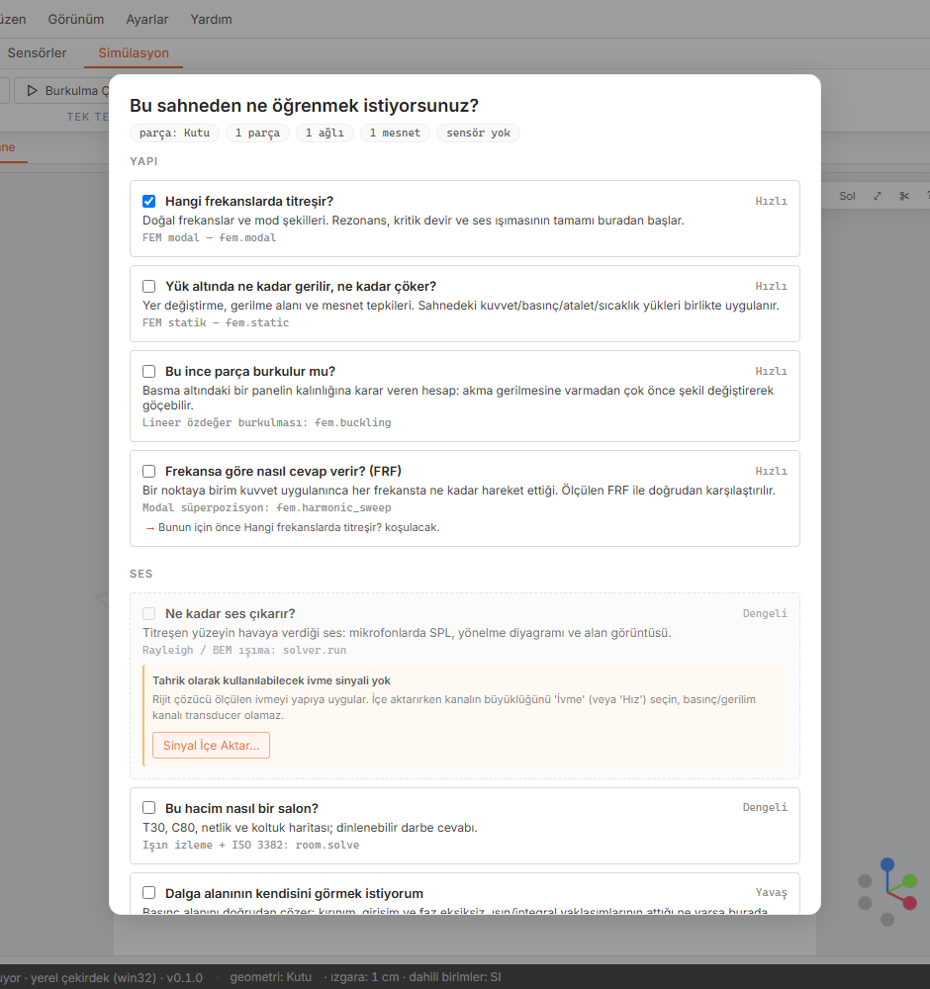Screen dimensions: 930x989
Task: Open the Ayarlar menu
Action: (147, 20)
